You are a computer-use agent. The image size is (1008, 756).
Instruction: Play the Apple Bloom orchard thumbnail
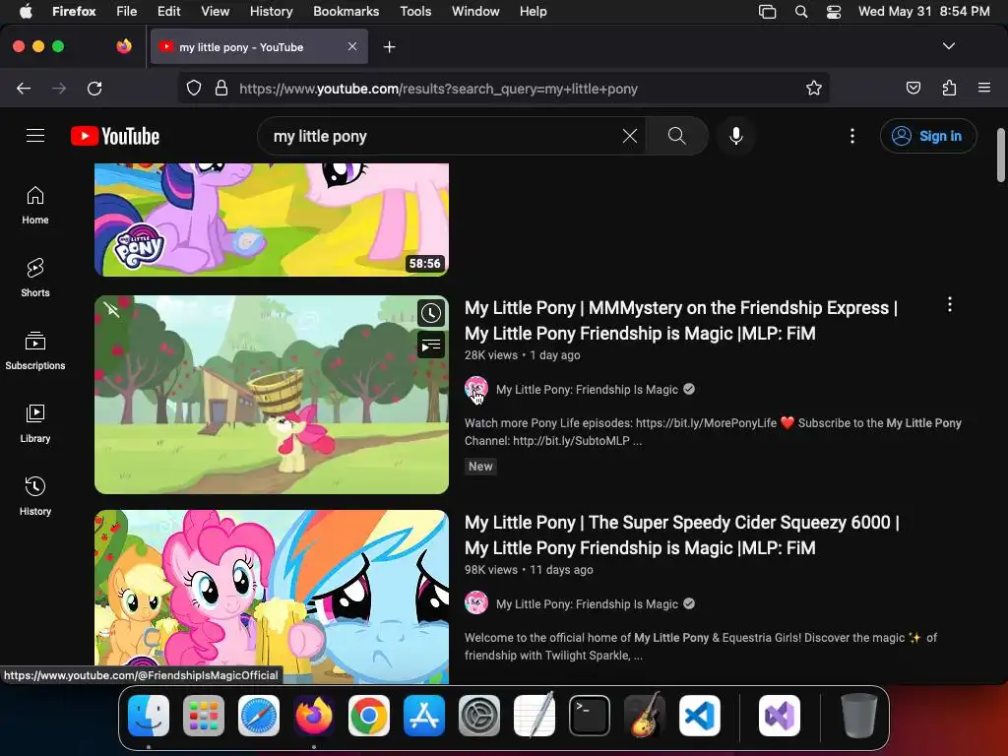point(272,395)
